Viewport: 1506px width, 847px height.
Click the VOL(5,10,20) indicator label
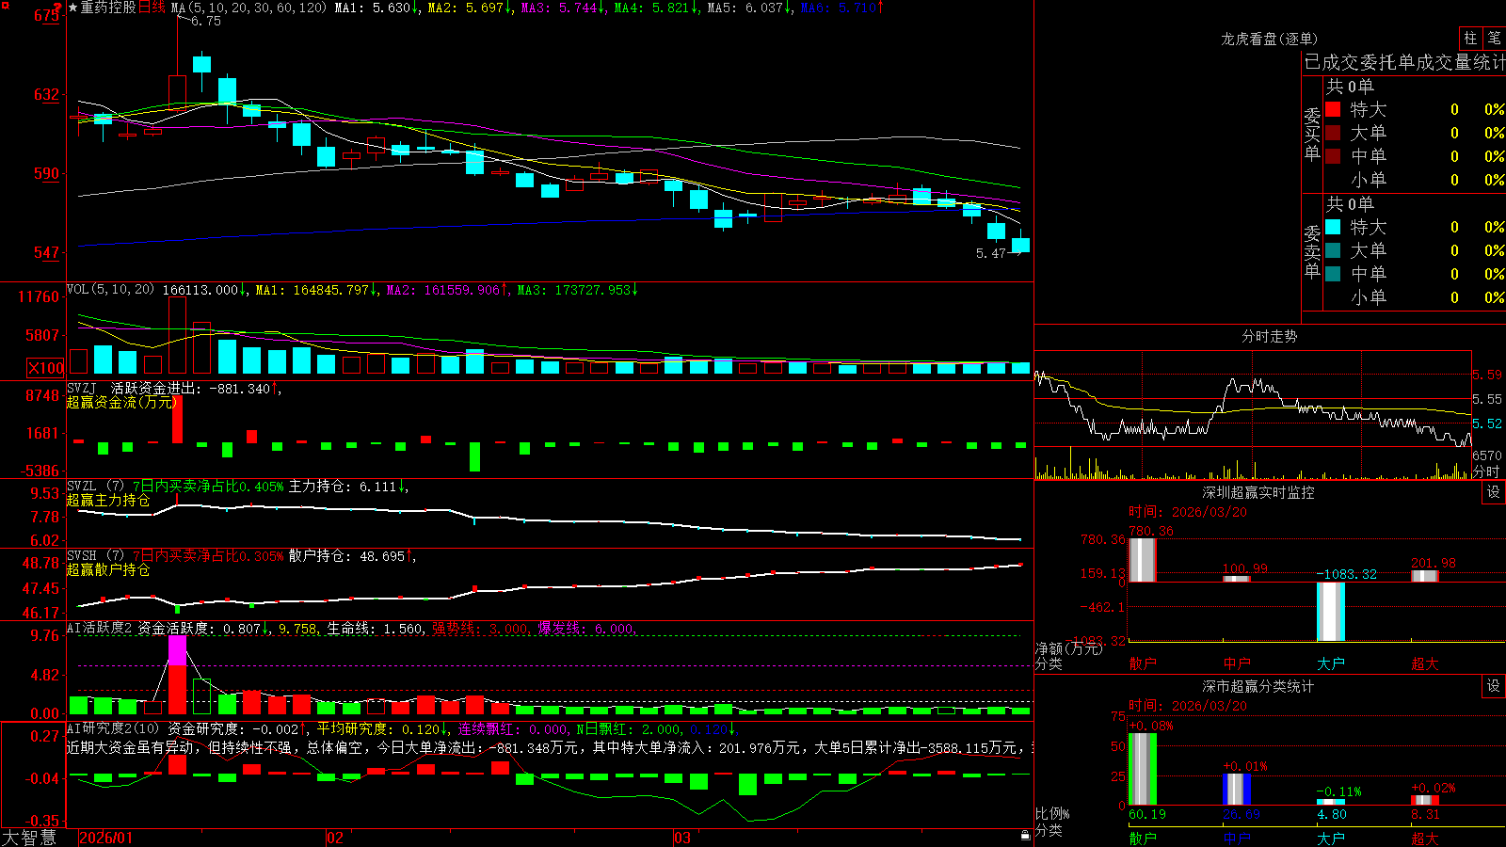pyautogui.click(x=110, y=290)
